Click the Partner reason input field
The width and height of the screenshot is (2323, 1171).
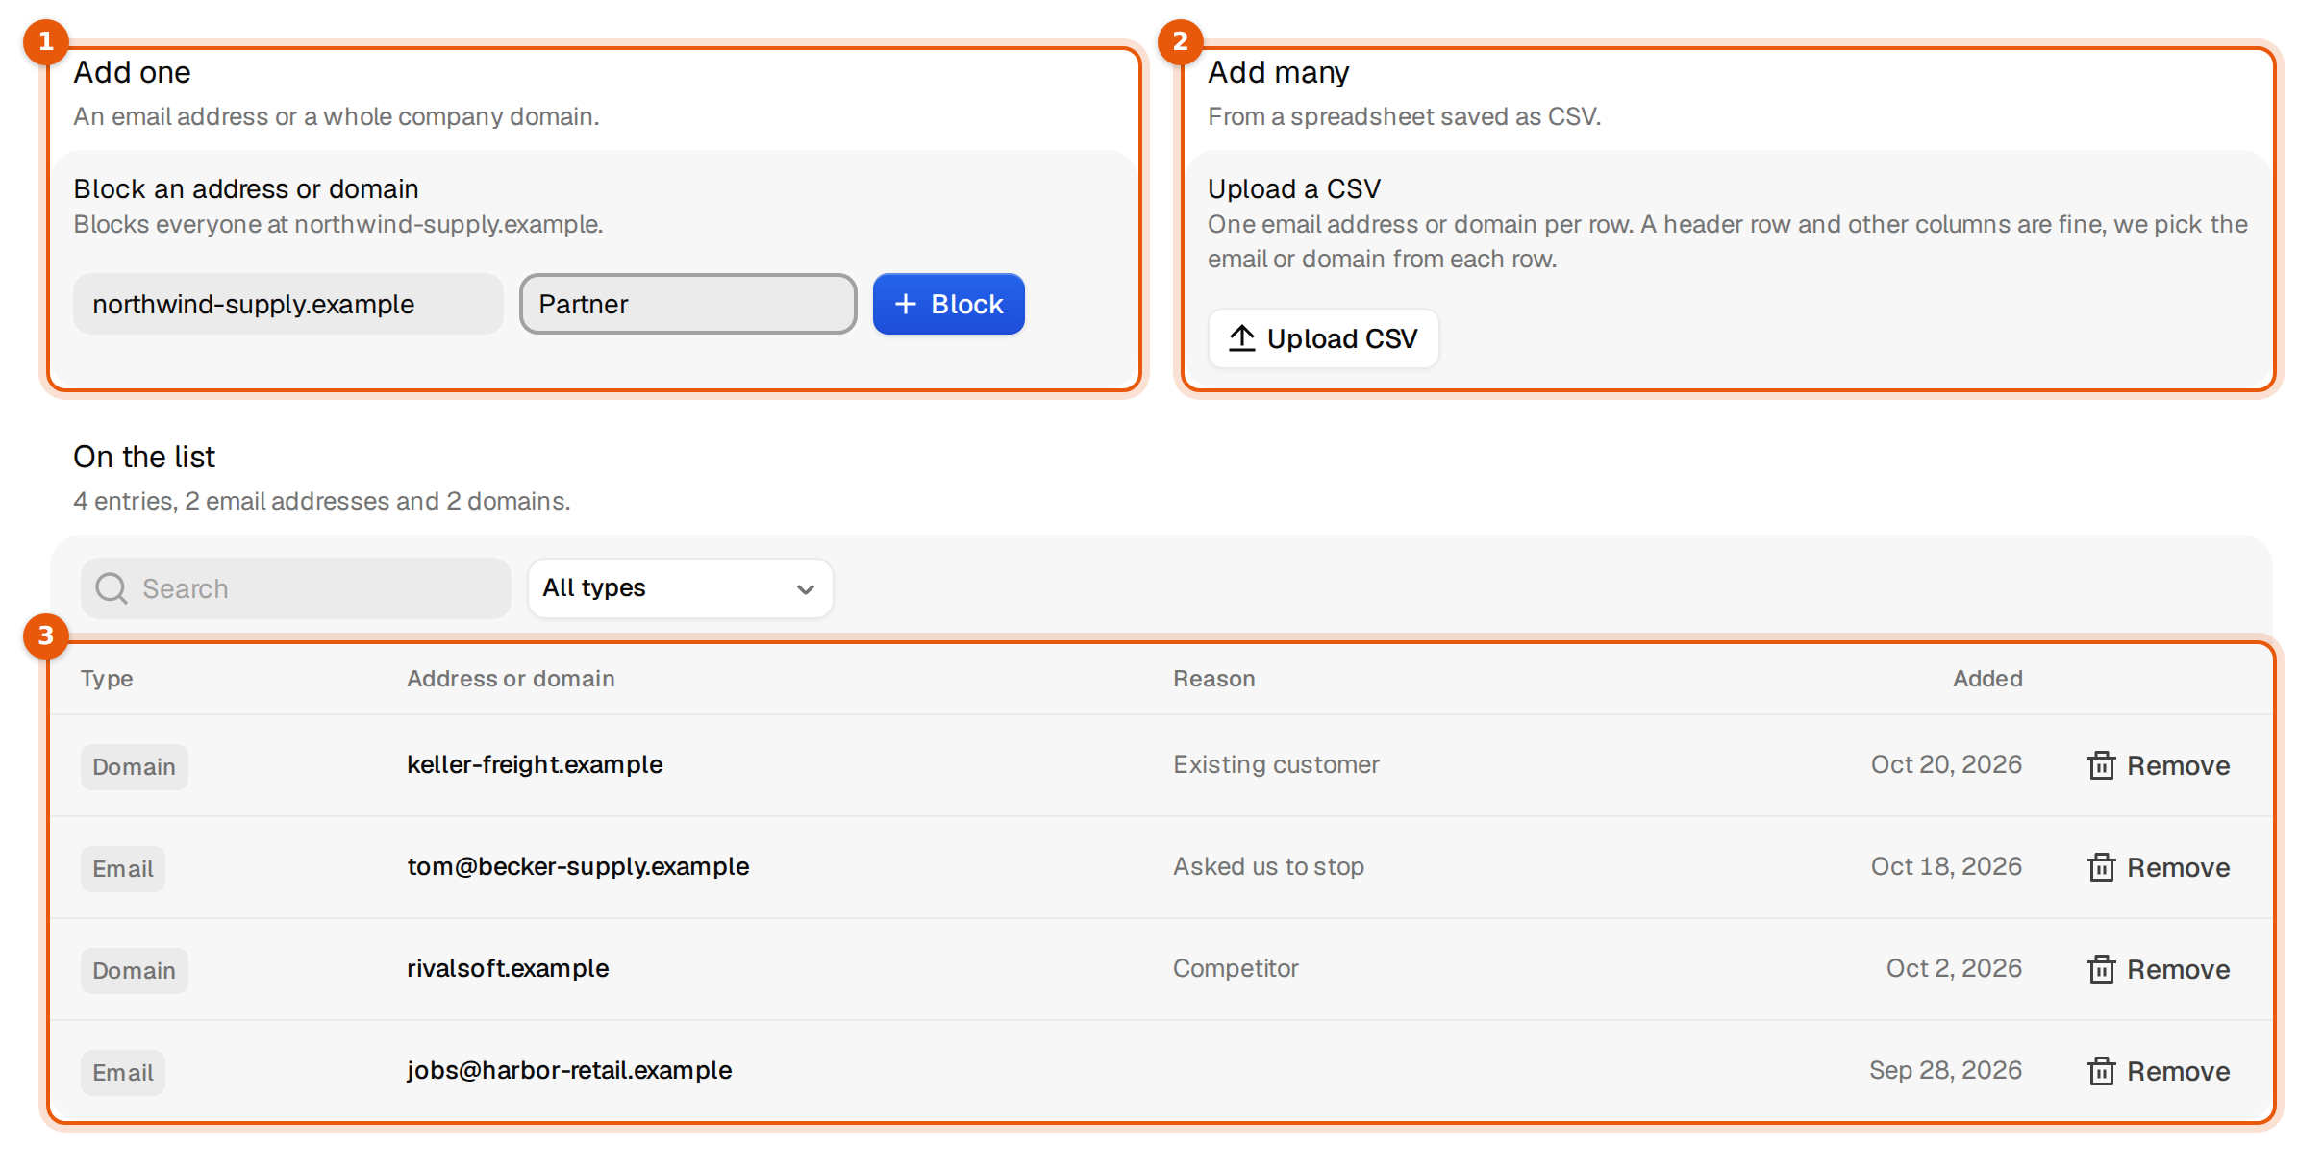point(687,304)
